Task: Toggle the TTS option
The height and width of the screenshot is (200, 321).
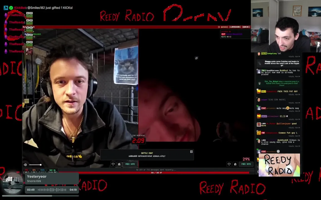Action: (26, 171)
